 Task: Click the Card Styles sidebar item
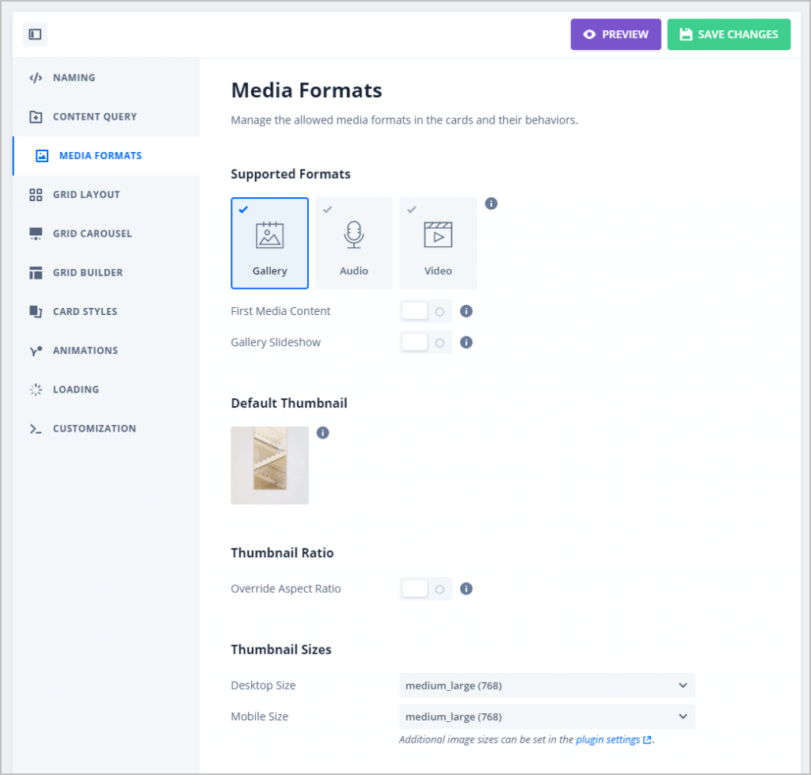click(x=36, y=310)
